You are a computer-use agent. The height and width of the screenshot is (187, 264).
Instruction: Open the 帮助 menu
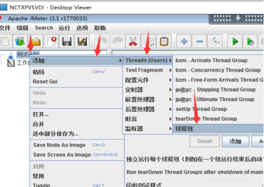click(100, 28)
